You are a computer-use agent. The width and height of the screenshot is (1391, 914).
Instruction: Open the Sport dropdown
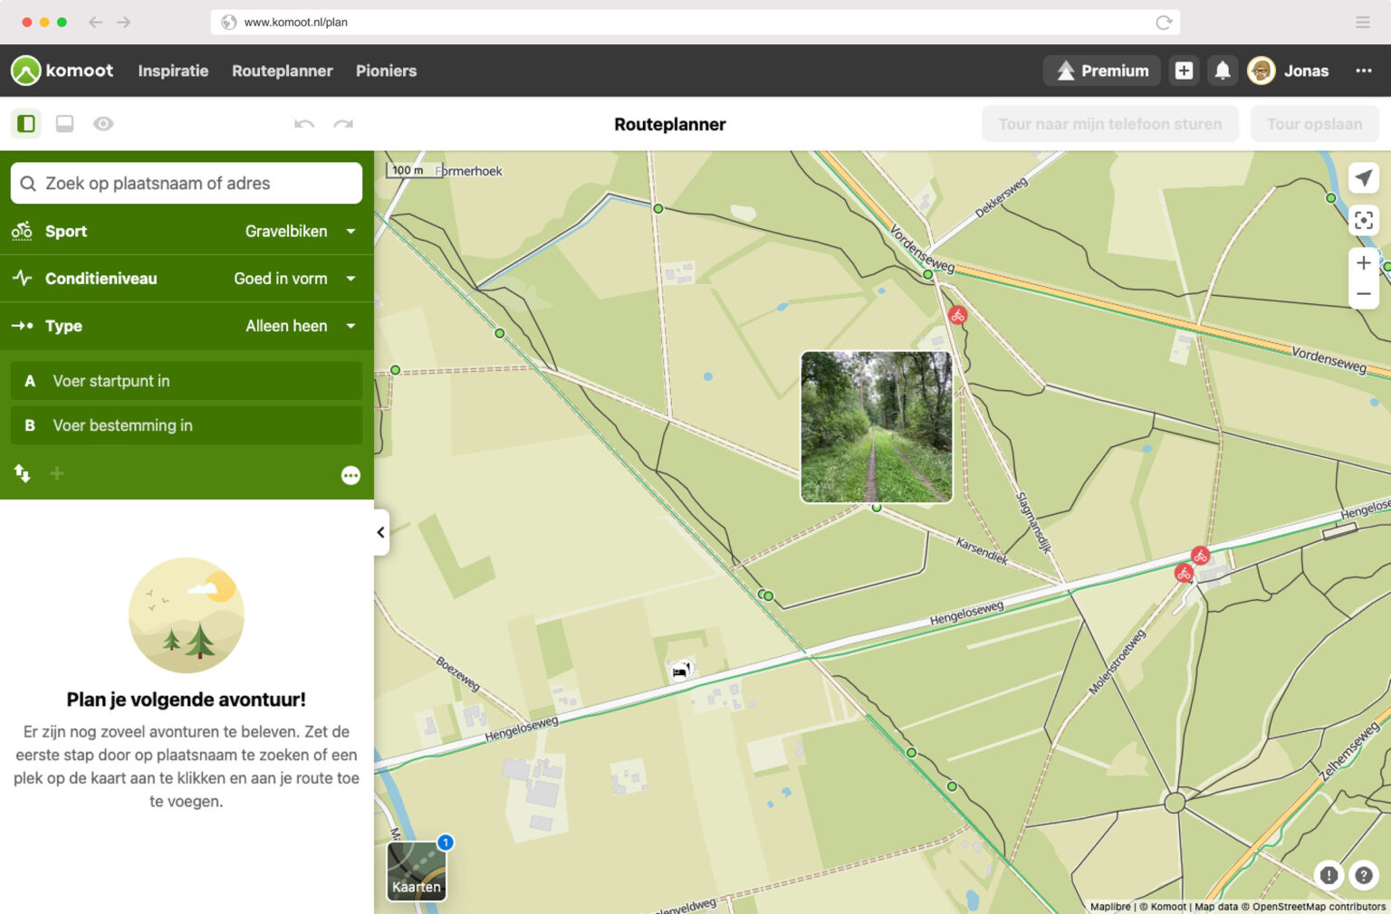350,231
